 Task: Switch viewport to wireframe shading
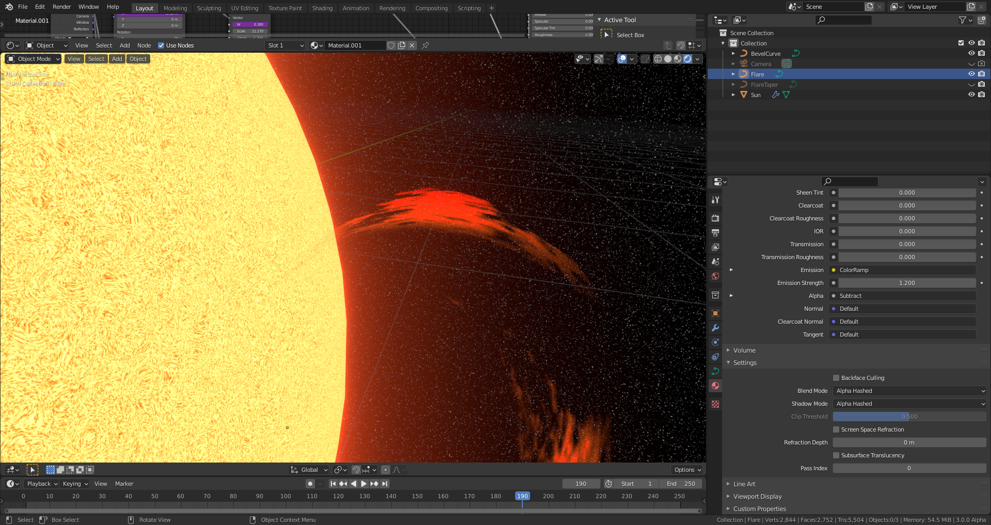(658, 59)
